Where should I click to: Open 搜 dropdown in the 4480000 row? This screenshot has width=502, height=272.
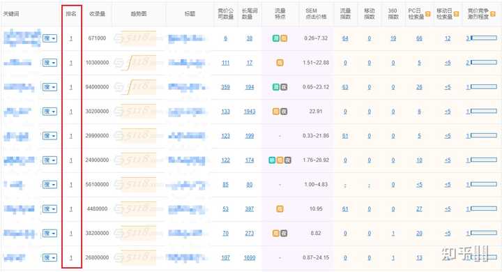[50, 209]
